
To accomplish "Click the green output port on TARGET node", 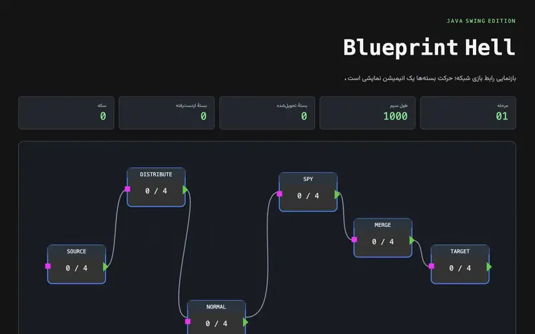I will click(489, 267).
